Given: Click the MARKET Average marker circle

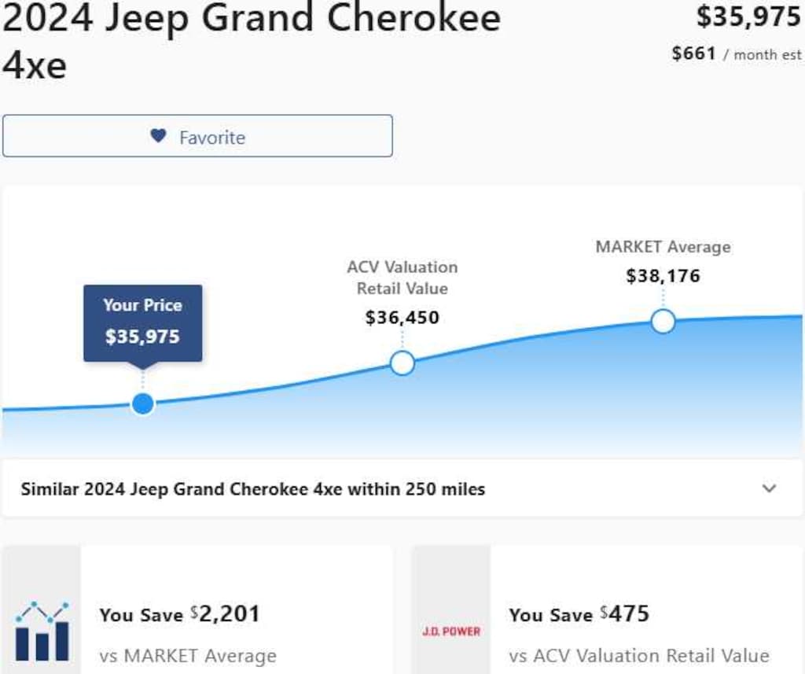Looking at the screenshot, I should coord(663,321).
